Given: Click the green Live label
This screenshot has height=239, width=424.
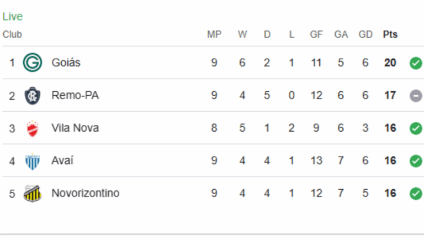Looking at the screenshot, I should [x=13, y=17].
